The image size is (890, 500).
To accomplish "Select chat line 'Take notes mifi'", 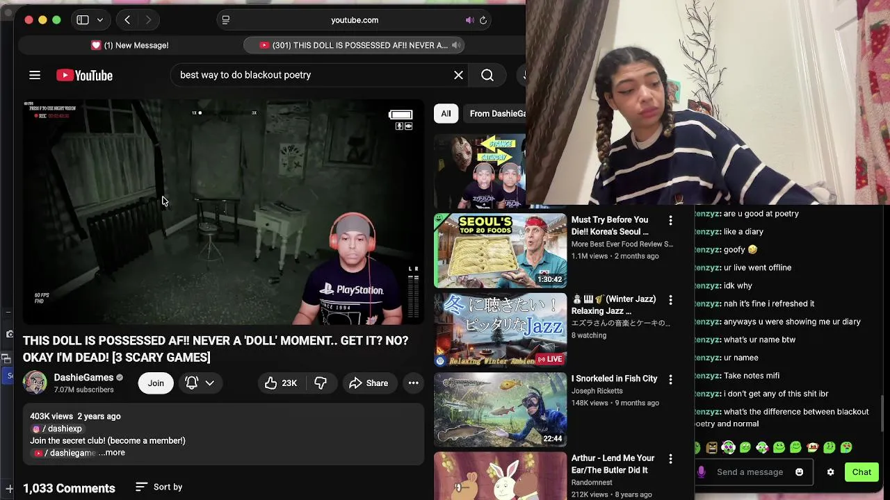I will click(x=751, y=376).
